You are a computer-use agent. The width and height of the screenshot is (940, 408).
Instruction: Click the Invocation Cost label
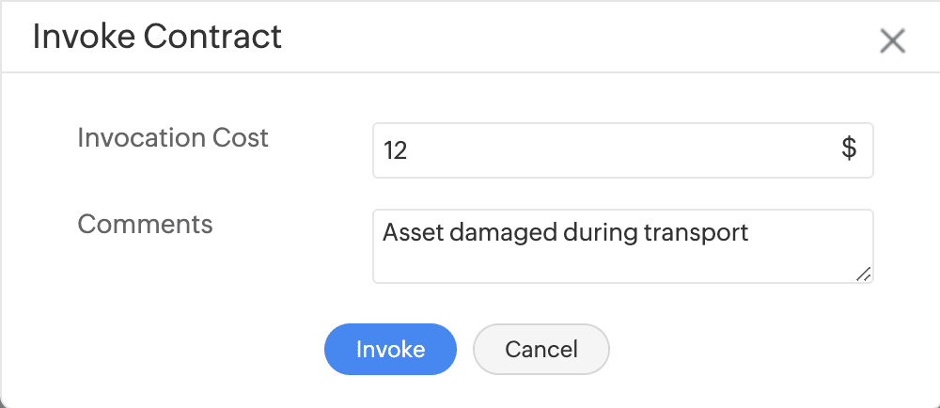[173, 137]
